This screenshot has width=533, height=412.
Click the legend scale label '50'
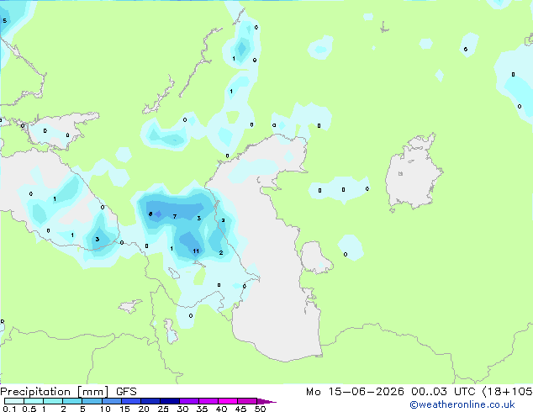pyautogui.click(x=260, y=409)
